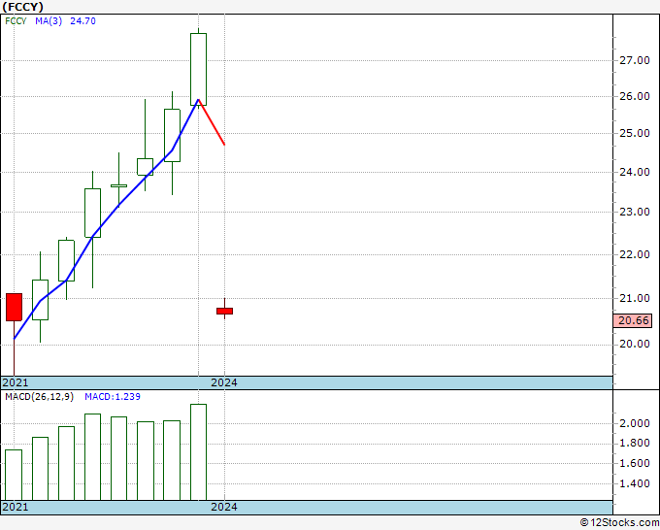
Task: Click the 26.00 price axis label
Action: point(635,96)
